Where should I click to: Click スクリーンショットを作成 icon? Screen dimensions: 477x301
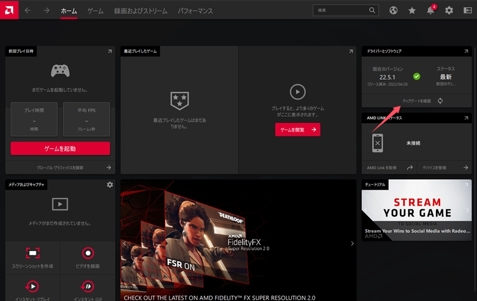[33, 253]
